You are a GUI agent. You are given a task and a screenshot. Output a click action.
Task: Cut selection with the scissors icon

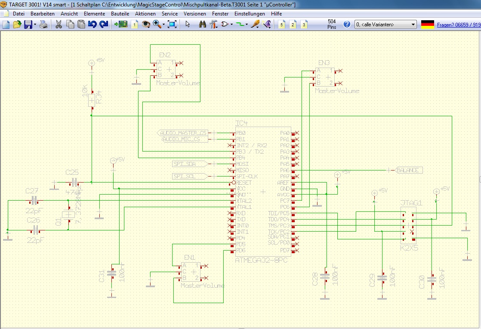[59, 25]
